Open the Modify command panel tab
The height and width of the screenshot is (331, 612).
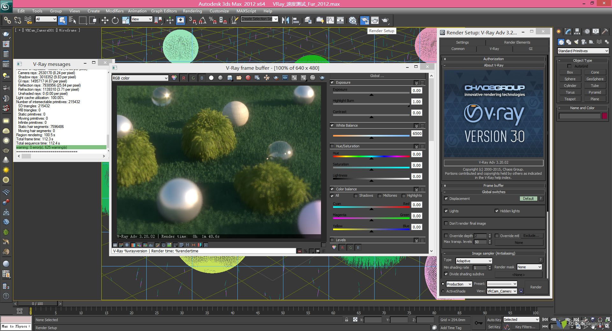click(x=568, y=32)
